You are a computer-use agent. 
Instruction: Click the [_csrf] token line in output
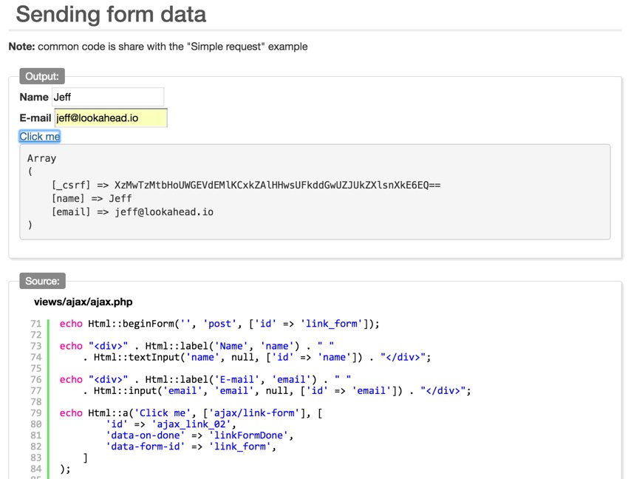tap(246, 186)
